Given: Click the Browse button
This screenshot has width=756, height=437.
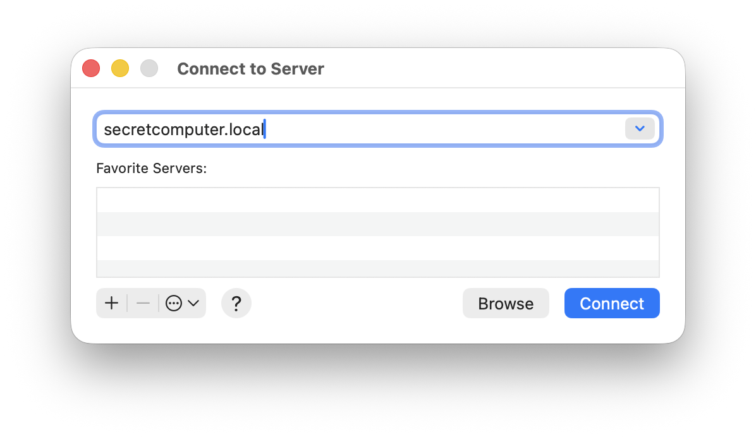Looking at the screenshot, I should click(x=506, y=304).
